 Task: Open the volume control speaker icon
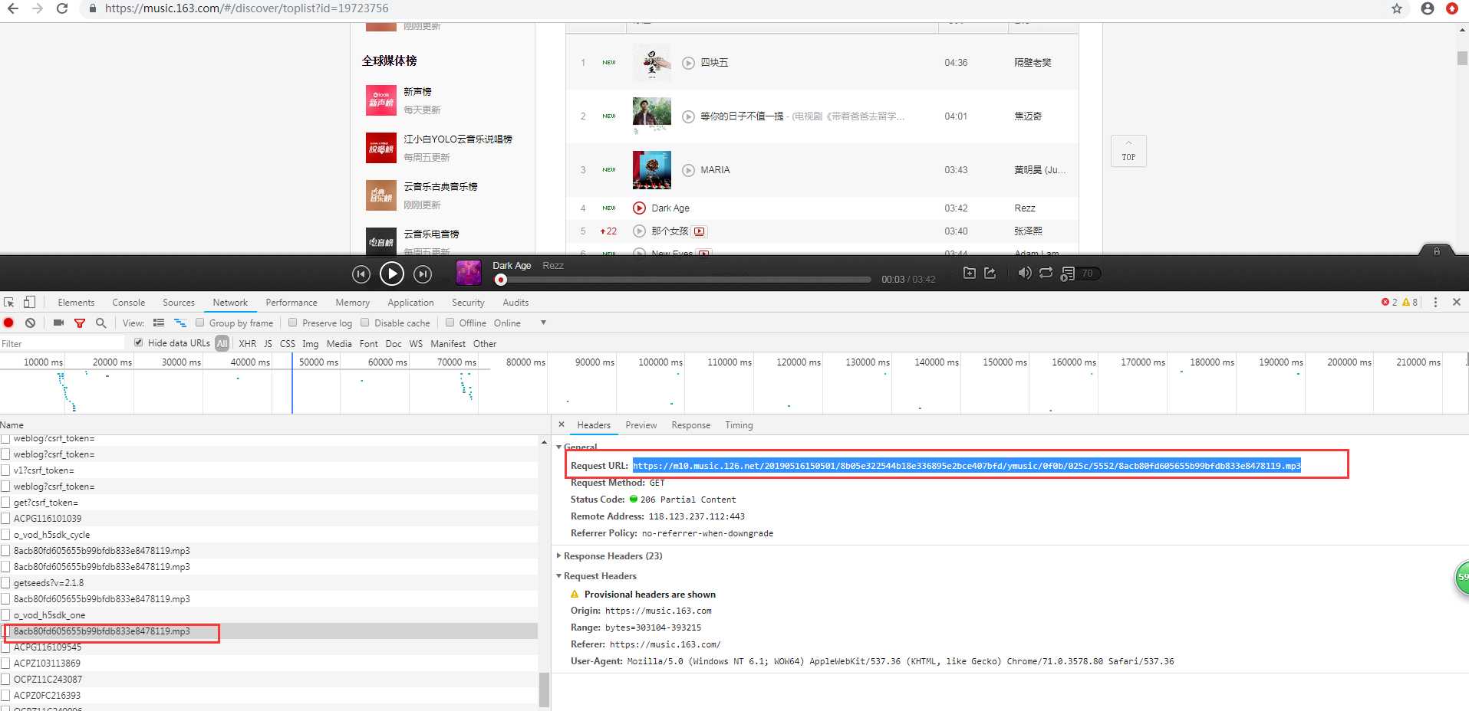1024,273
